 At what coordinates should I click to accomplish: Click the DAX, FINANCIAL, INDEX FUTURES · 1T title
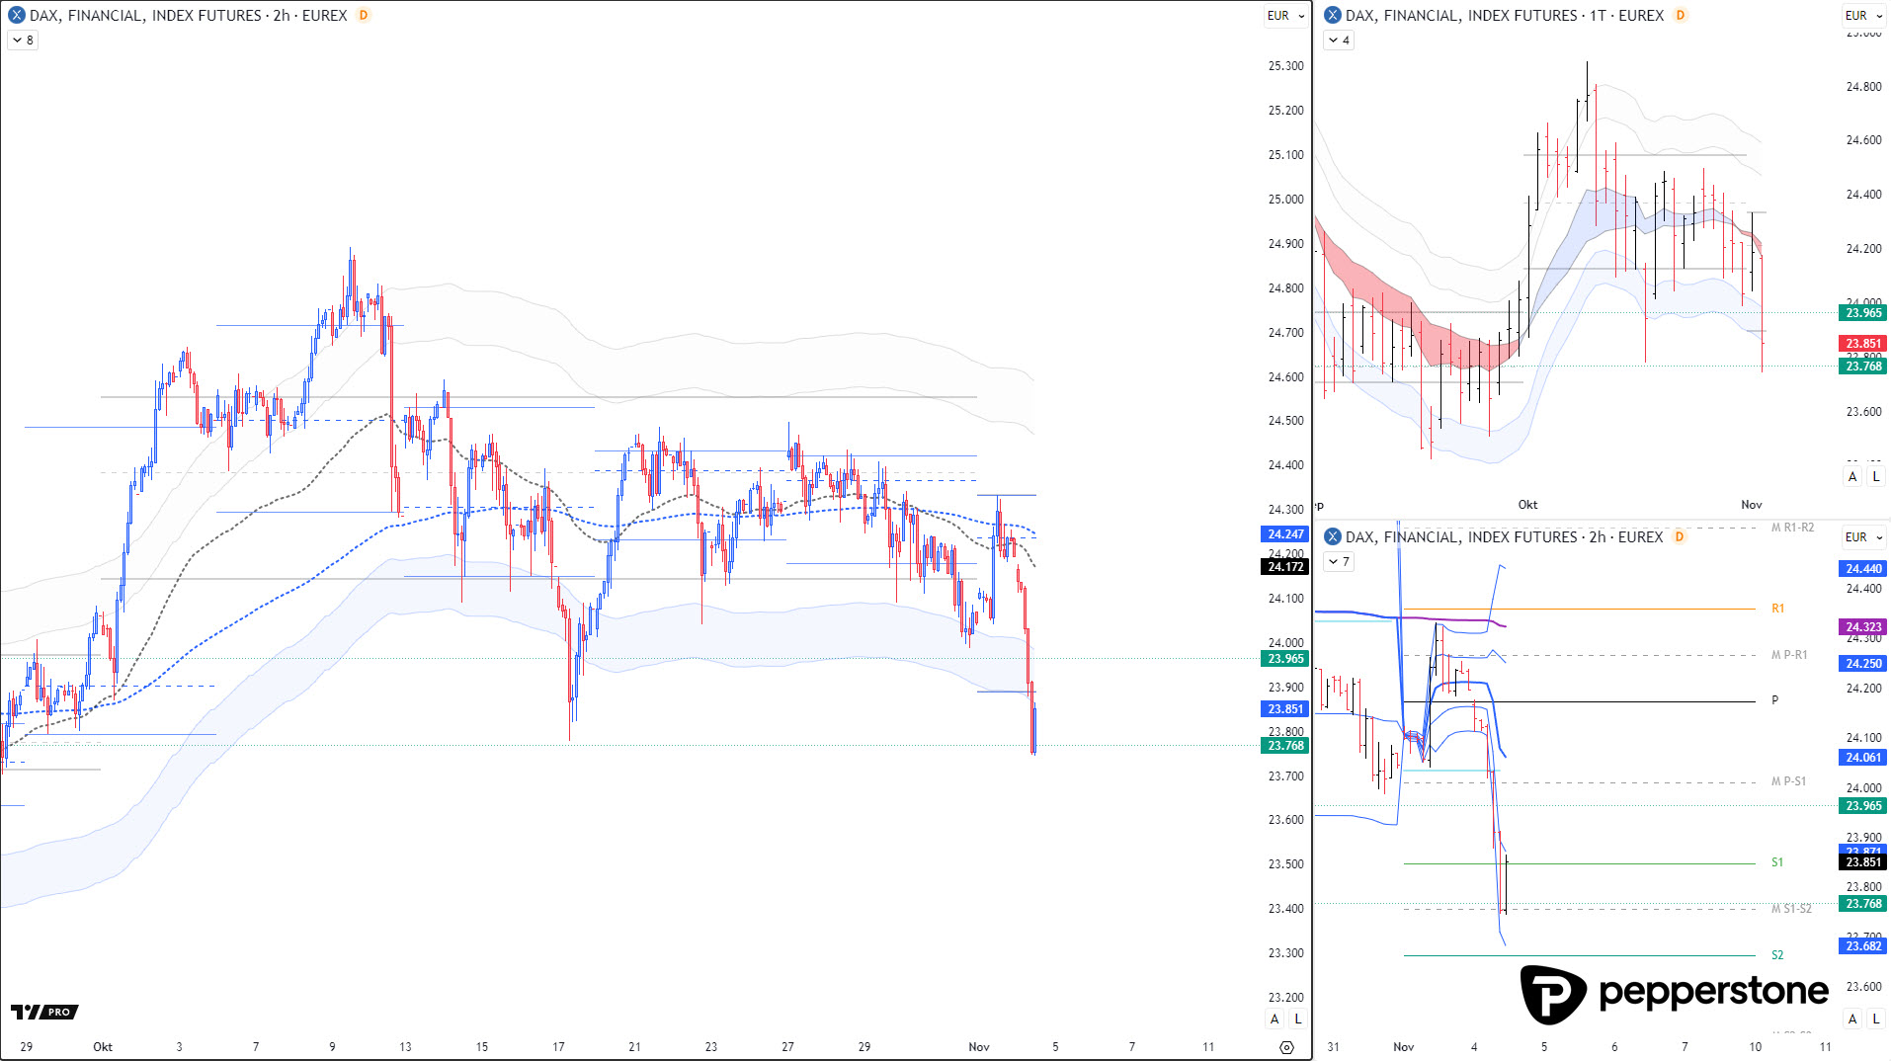coord(1505,16)
